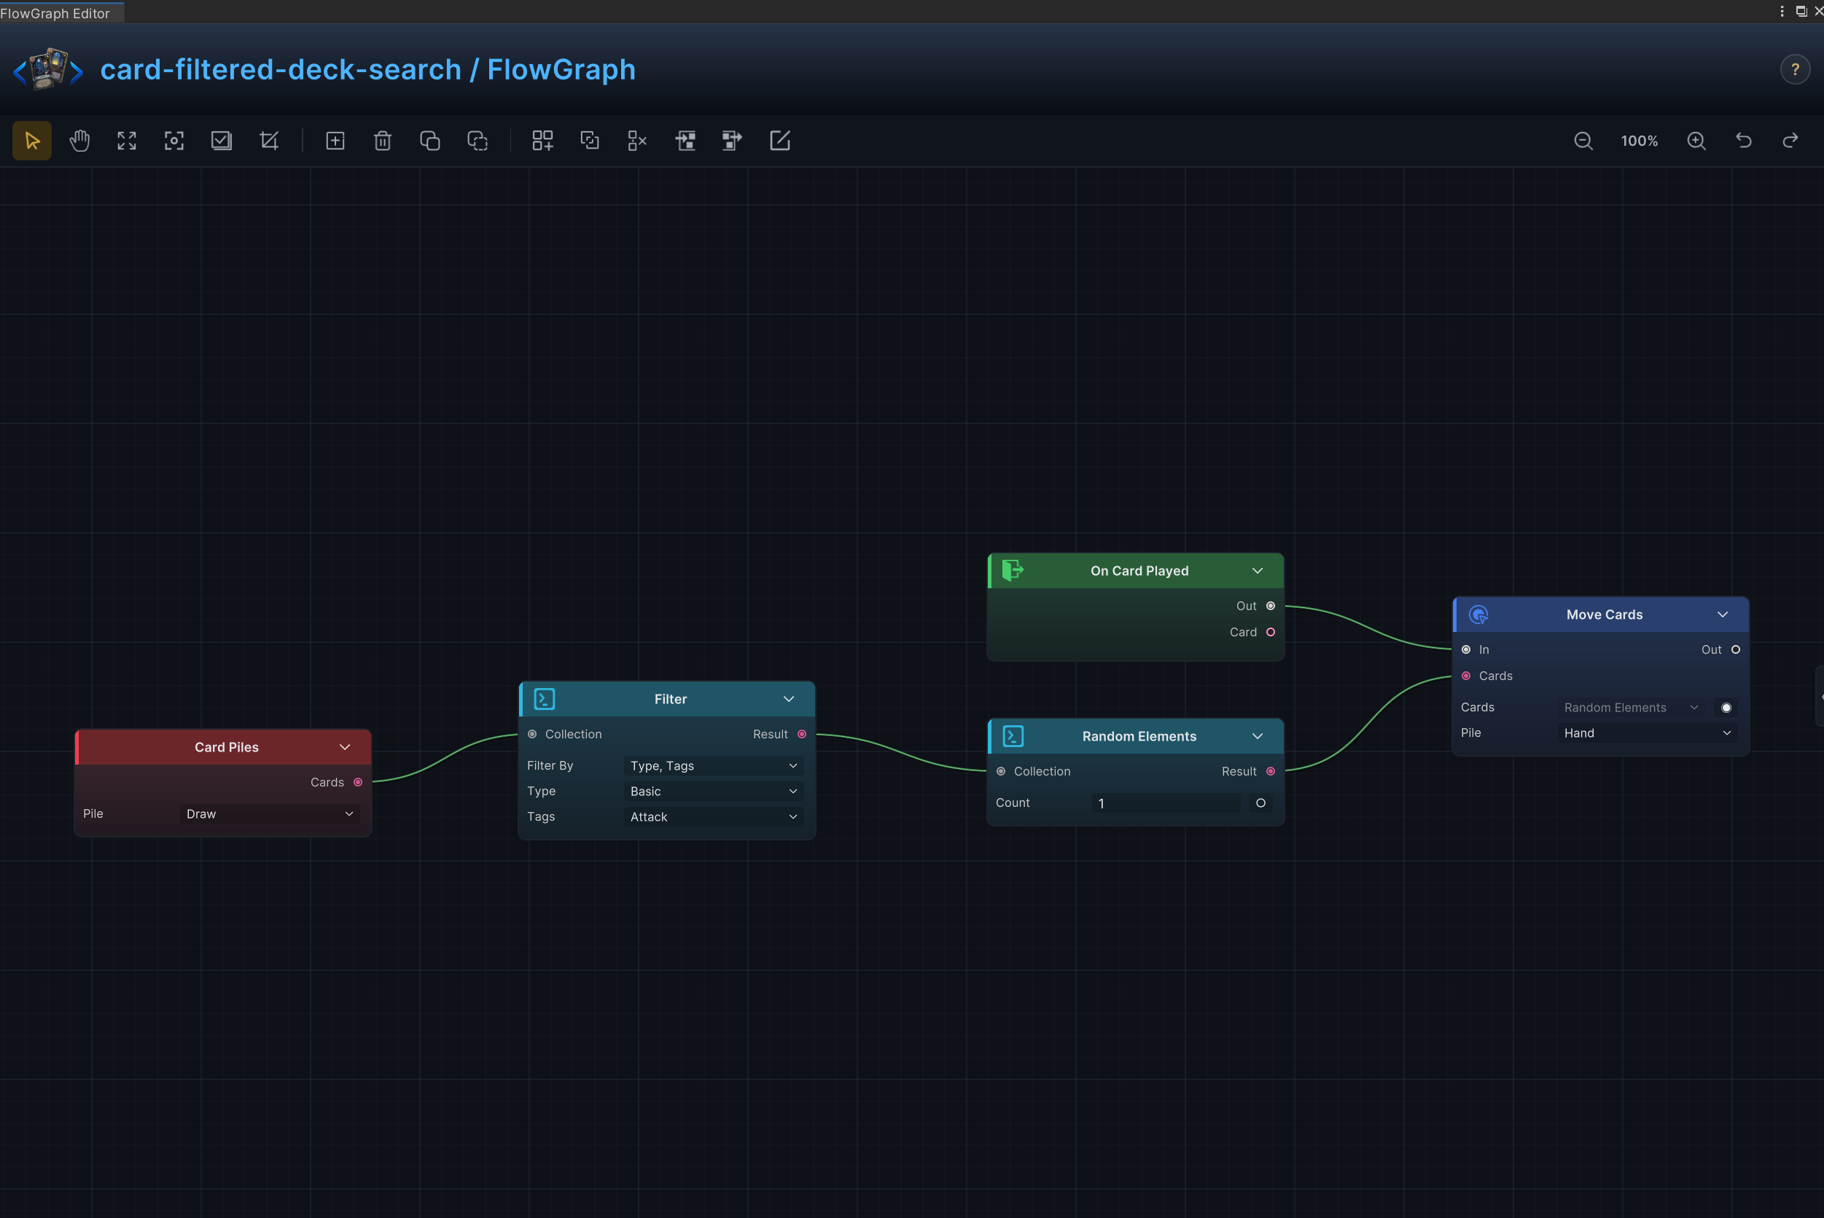Collapse the Random Elements node
This screenshot has height=1218, width=1824.
click(1257, 736)
